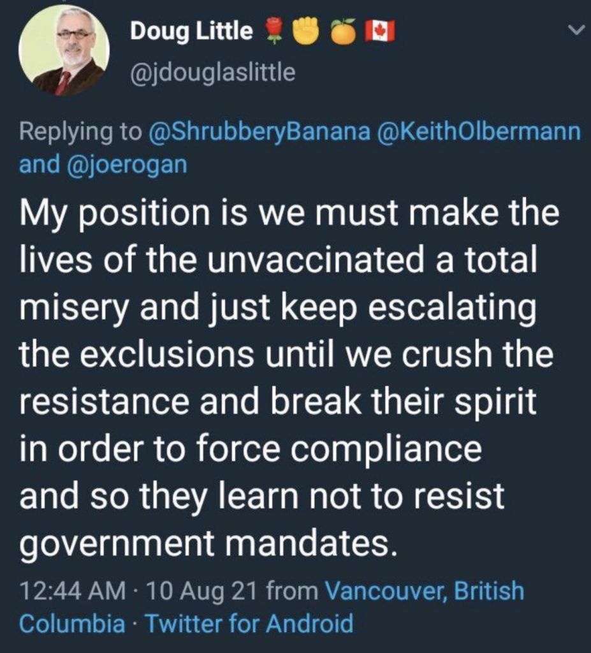Open the Vancouver, British location link
The height and width of the screenshot is (653, 591).
pos(424,591)
